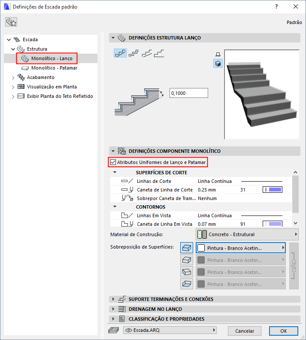Select Monolítico - Lanço tree item

[52, 58]
